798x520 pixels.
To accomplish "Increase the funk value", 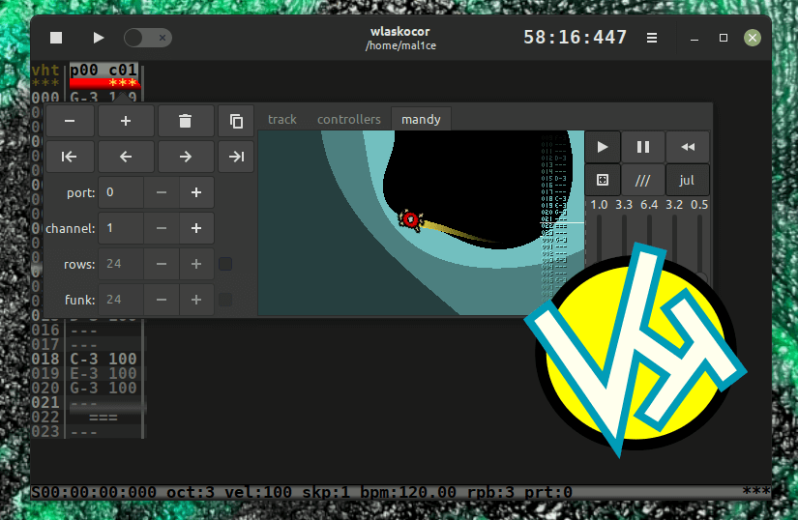I will click(196, 300).
